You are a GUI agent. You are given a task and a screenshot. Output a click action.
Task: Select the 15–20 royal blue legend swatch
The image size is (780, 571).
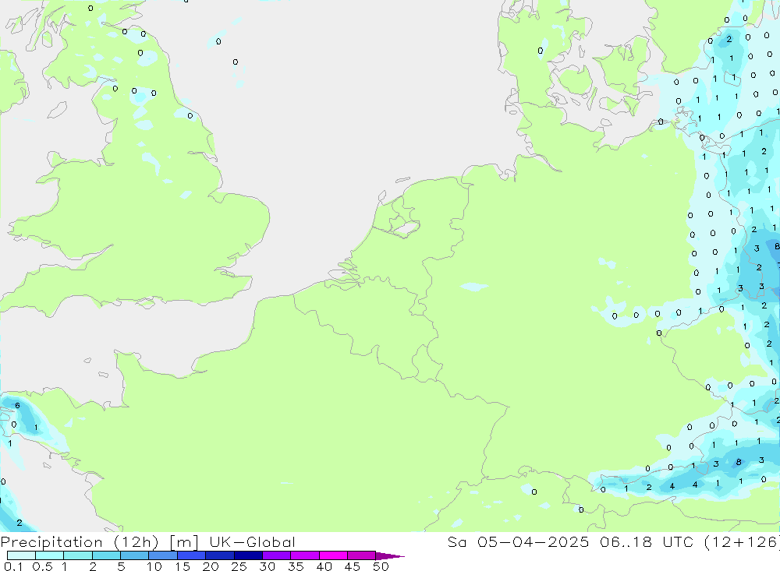tap(191, 555)
